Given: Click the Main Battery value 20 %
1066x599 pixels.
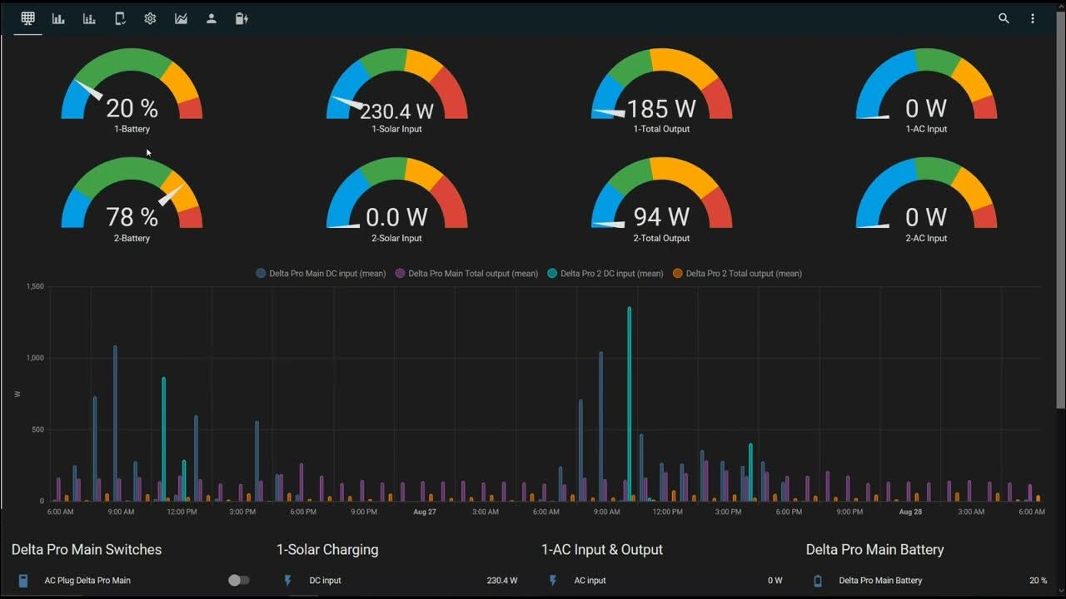Looking at the screenshot, I should pos(1039,581).
